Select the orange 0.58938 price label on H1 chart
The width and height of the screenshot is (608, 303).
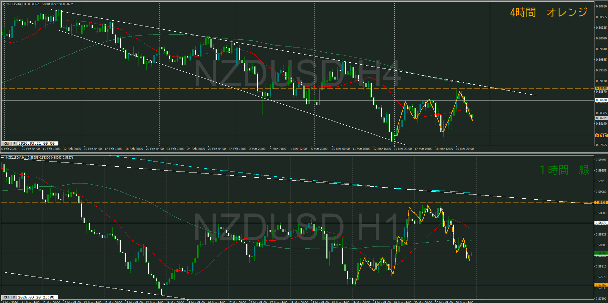point(601,203)
